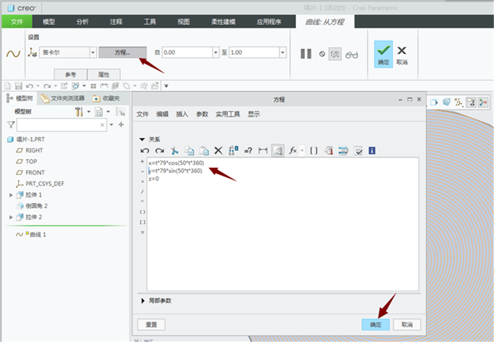Expand the 拉伸 2 tree node
The height and width of the screenshot is (342, 494).
(x=11, y=217)
